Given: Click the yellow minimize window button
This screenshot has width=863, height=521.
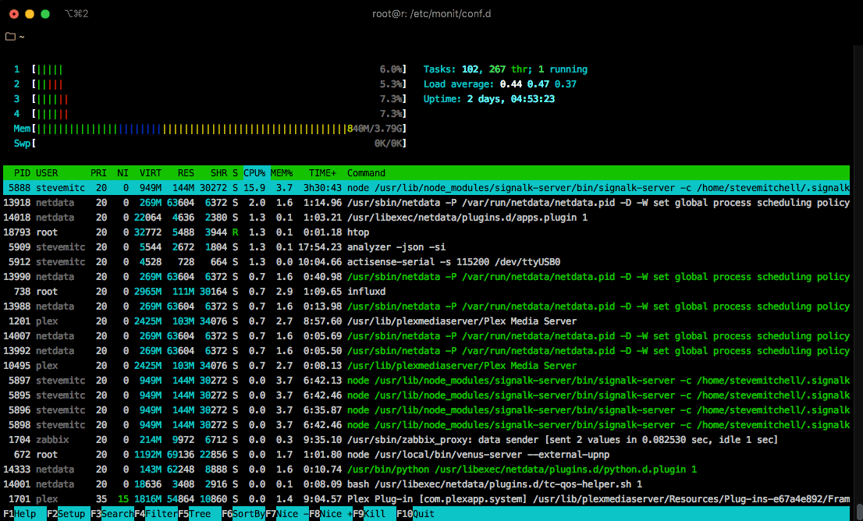Looking at the screenshot, I should coord(30,14).
